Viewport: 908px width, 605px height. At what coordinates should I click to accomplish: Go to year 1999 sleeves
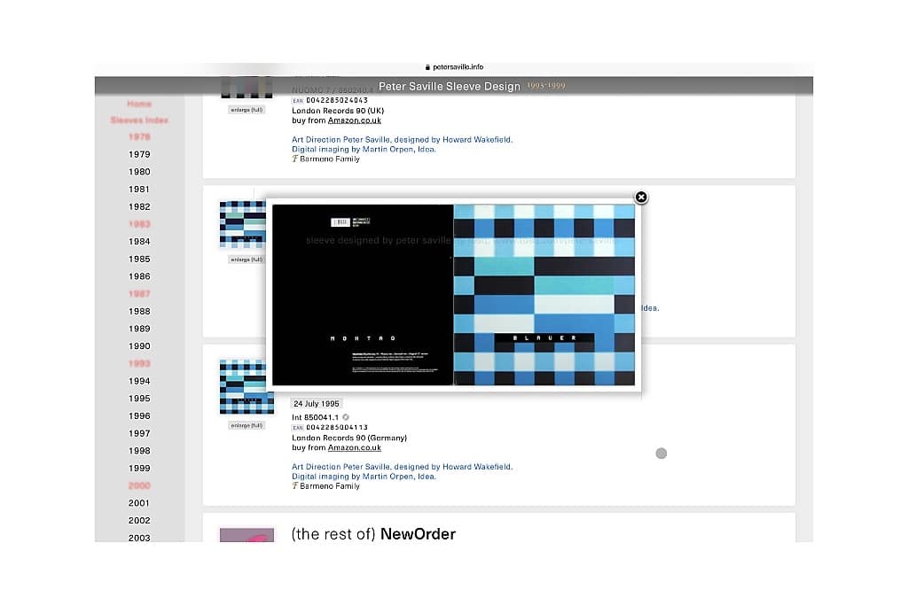point(139,468)
